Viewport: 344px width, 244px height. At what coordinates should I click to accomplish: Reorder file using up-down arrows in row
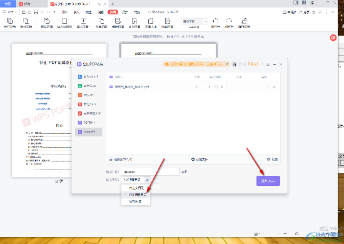coord(268,87)
